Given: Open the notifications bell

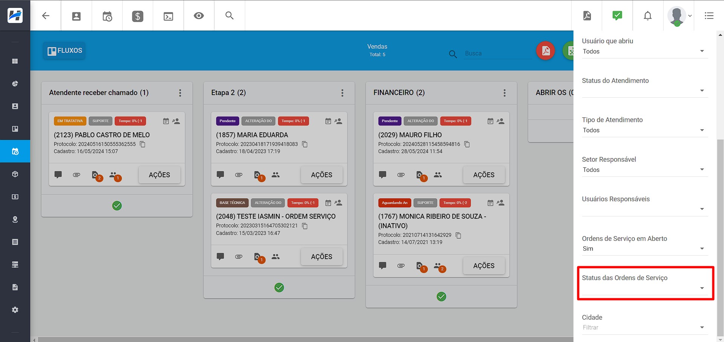Looking at the screenshot, I should [x=648, y=16].
